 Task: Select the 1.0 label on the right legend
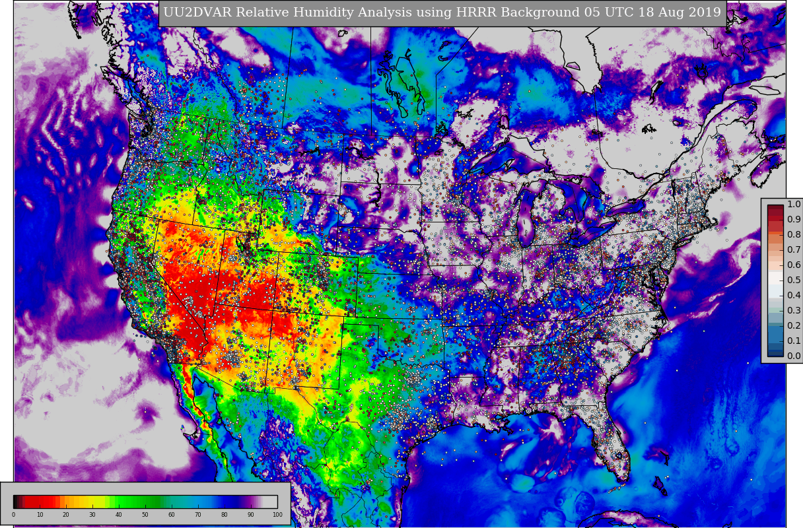click(x=794, y=205)
